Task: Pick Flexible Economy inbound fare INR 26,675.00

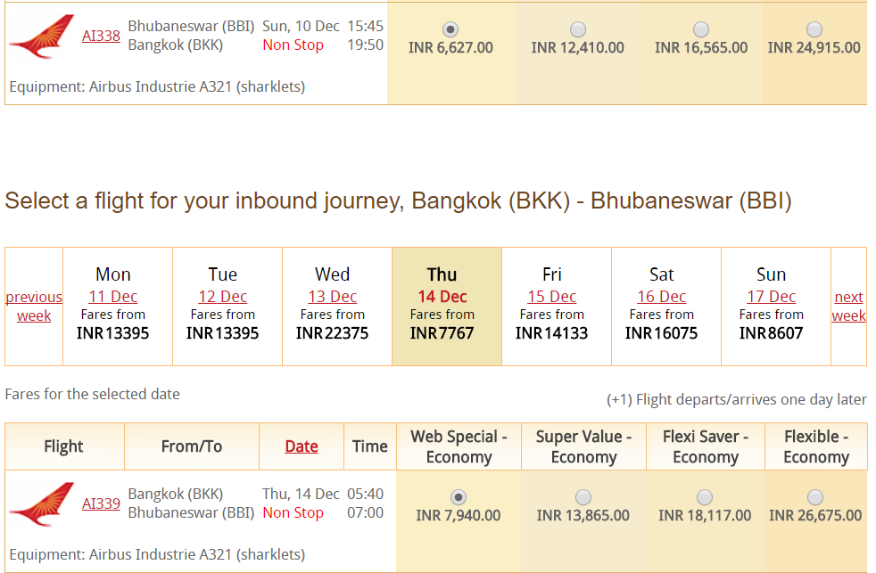Action: click(814, 497)
